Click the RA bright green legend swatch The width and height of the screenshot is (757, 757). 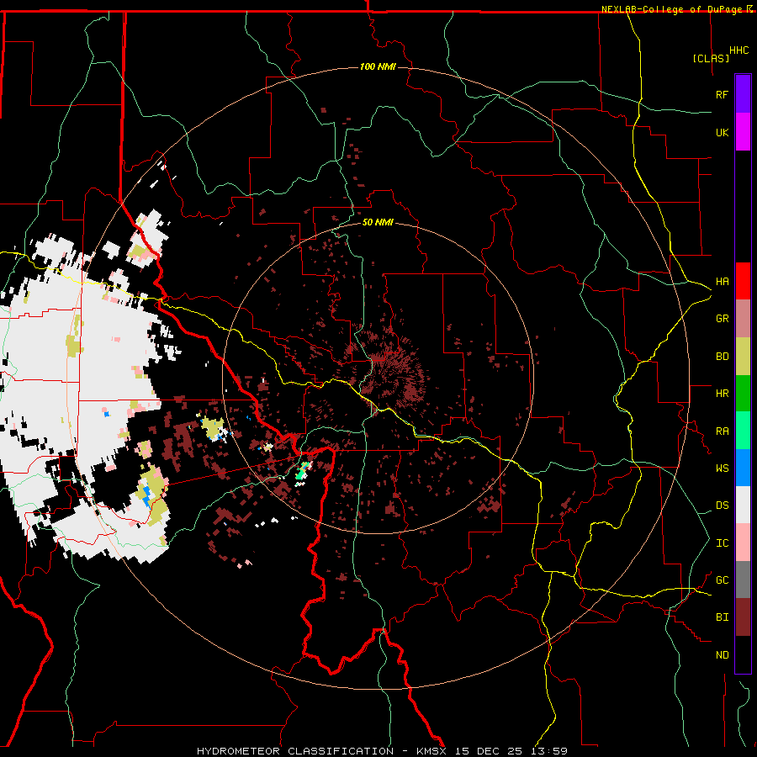[743, 431]
